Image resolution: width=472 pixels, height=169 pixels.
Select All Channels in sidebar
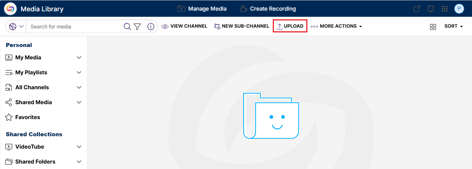tap(32, 87)
